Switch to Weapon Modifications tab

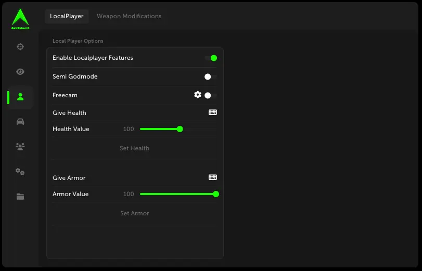pos(129,16)
